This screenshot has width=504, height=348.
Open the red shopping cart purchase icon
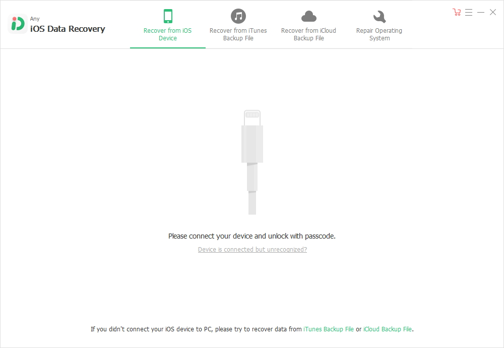pyautogui.click(x=457, y=12)
